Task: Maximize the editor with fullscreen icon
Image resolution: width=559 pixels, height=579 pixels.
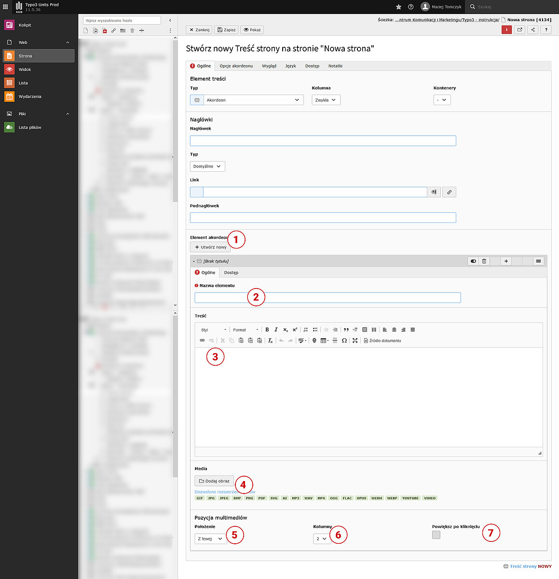Action: (355, 341)
